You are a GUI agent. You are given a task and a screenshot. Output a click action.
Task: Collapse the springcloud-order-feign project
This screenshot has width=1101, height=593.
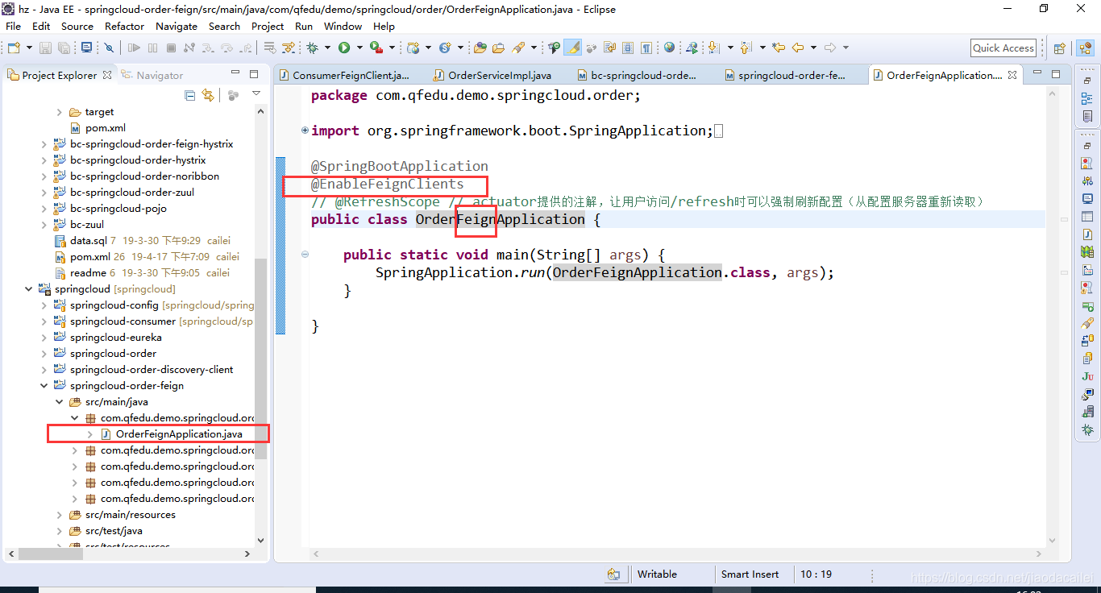pos(44,386)
